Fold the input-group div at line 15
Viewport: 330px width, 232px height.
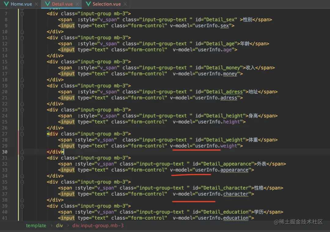22,62
